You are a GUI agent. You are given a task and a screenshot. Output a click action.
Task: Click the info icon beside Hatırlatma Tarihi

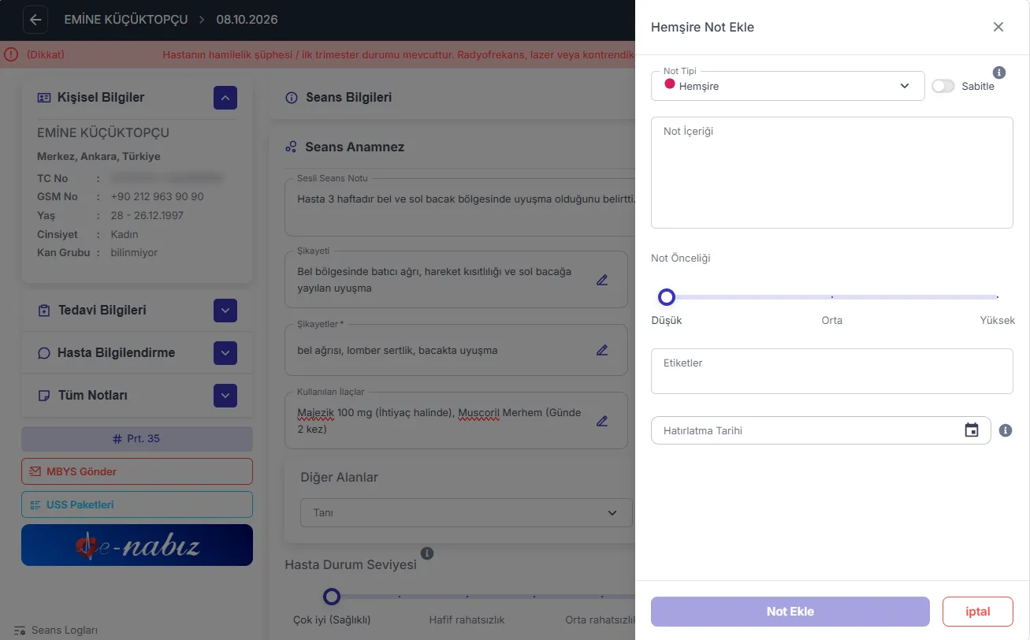coord(1006,430)
